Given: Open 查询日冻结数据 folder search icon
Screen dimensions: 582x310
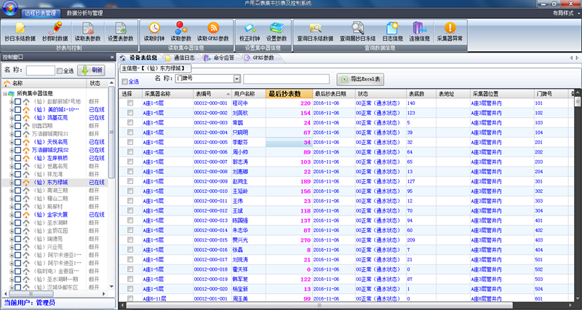Looking at the screenshot, I should 315,28.
